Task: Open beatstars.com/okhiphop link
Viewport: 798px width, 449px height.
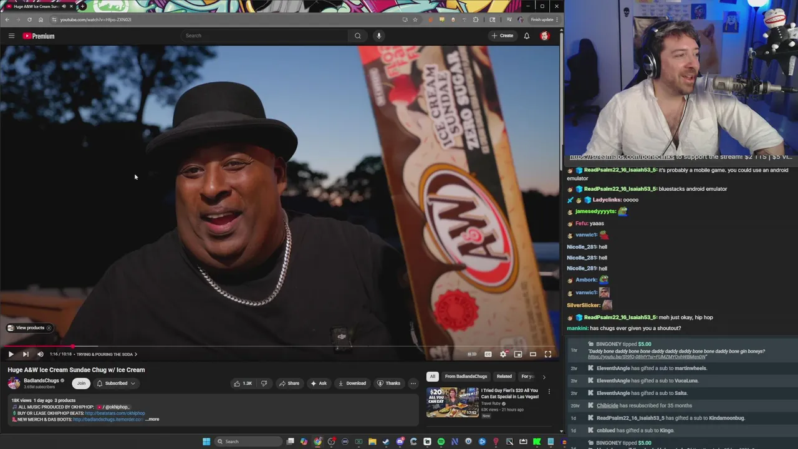Action: coord(115,413)
